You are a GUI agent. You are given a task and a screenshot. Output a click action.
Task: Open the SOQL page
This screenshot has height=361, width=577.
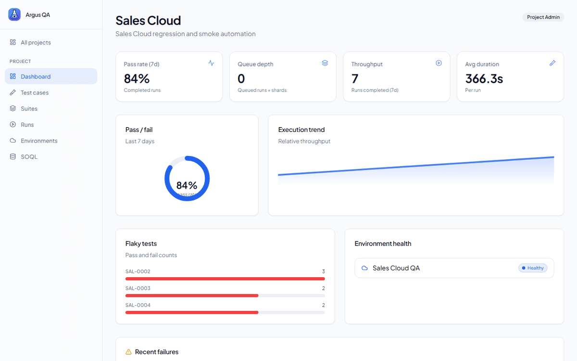click(51, 156)
